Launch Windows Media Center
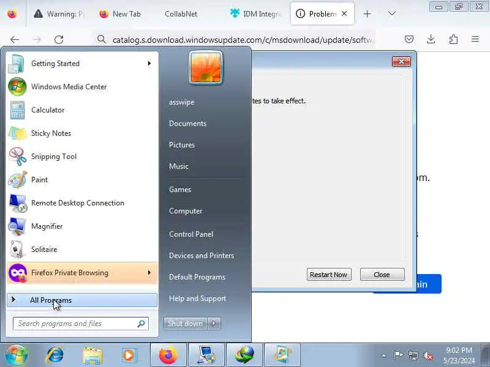490x367 pixels. (82, 87)
